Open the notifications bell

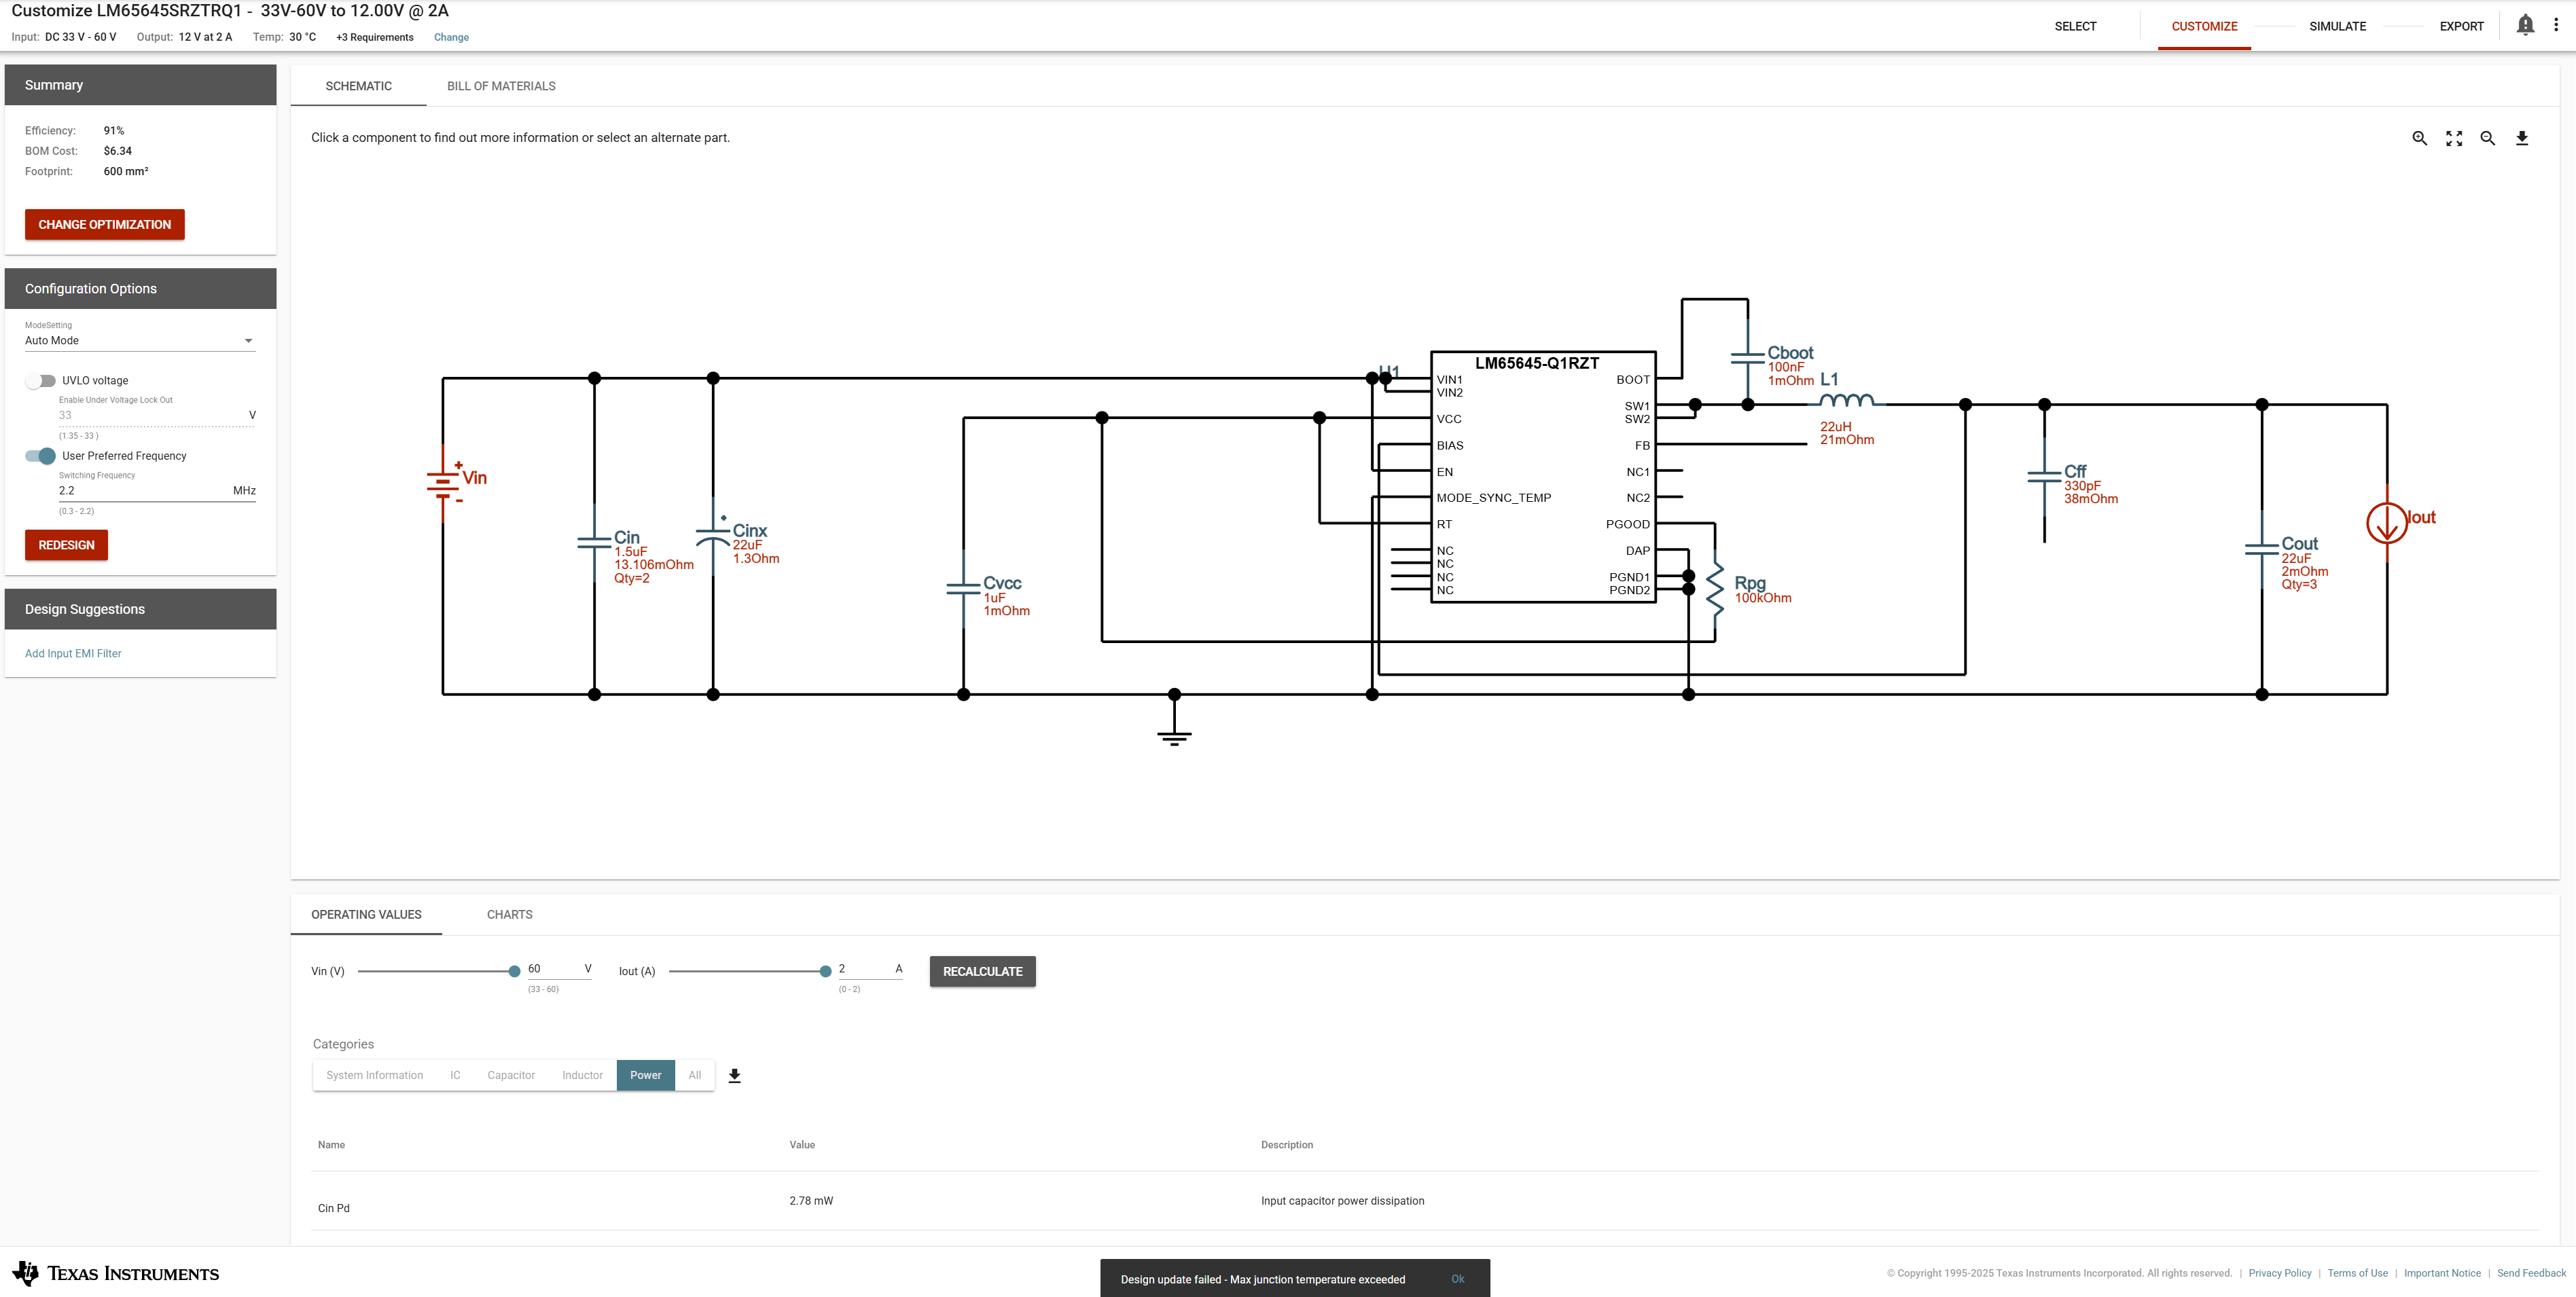click(x=2525, y=25)
